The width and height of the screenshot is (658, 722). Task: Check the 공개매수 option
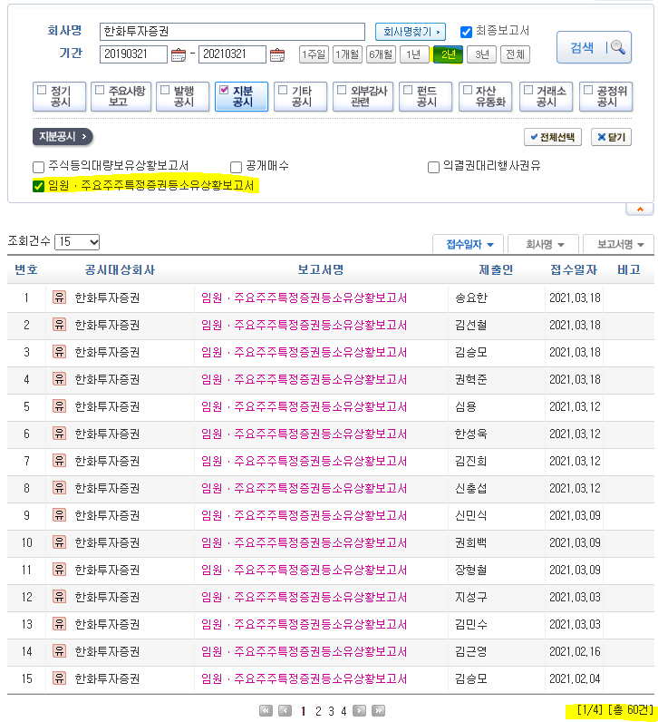(236, 167)
